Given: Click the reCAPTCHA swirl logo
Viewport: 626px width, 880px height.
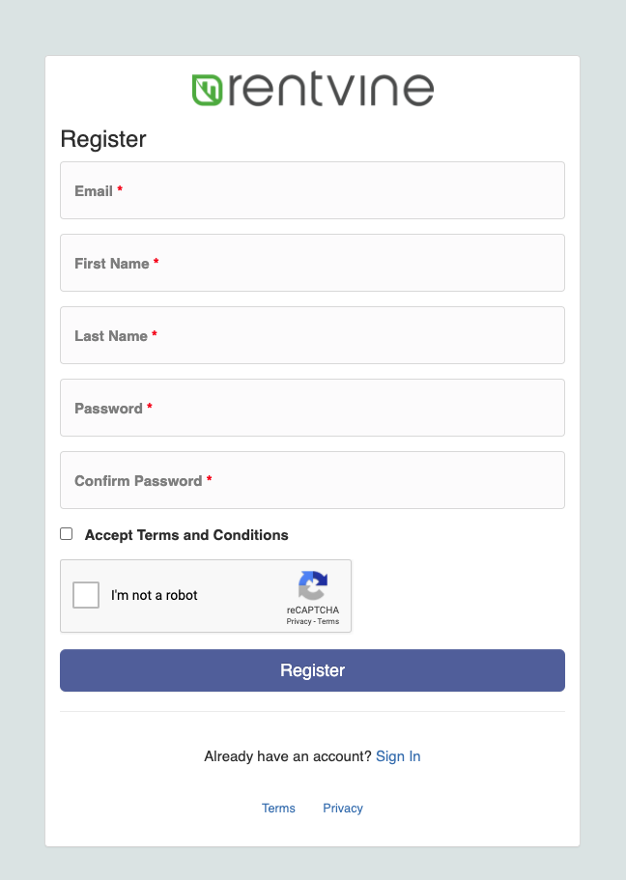Looking at the screenshot, I should [312, 585].
